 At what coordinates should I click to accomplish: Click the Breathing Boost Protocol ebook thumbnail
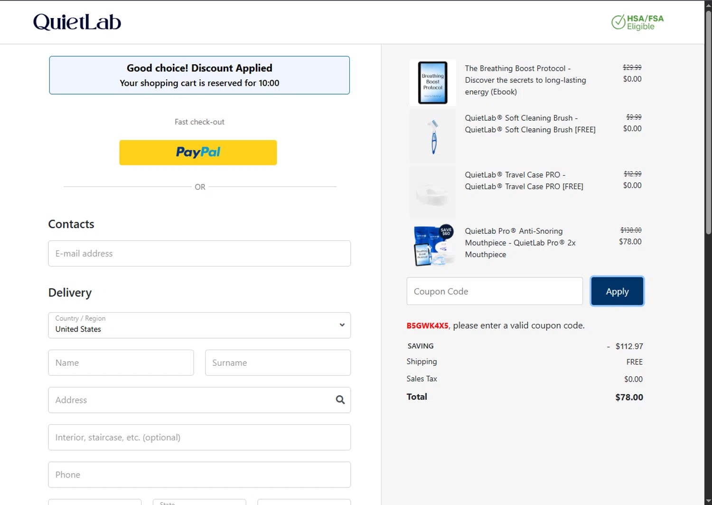[432, 83]
